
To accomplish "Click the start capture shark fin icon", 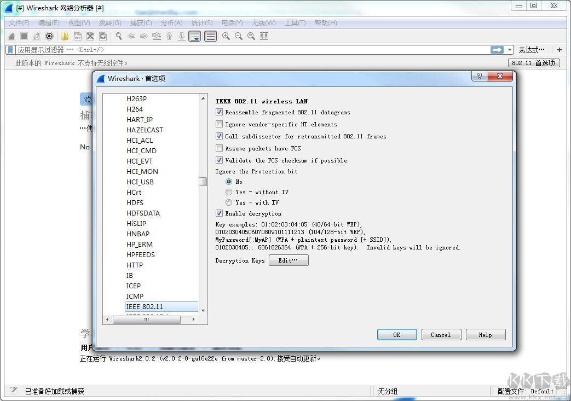I will tap(12, 36).
